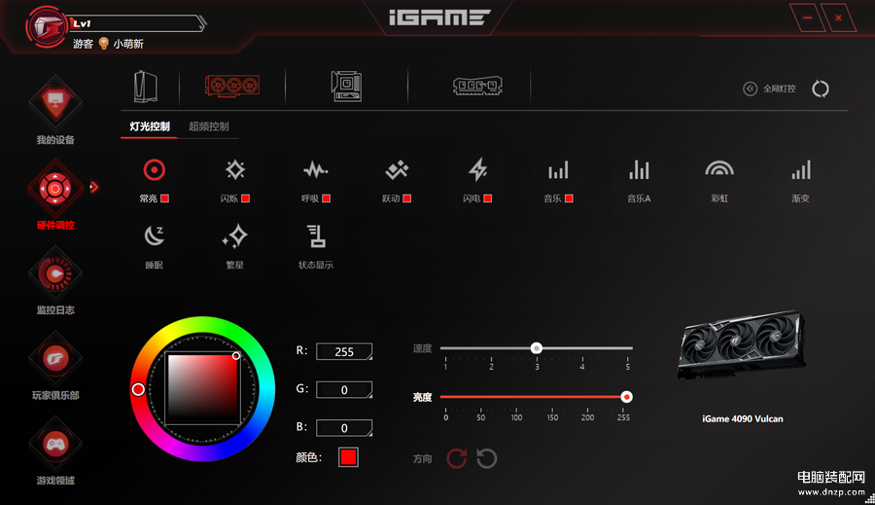Open 监控日志 sidebar section

tap(55, 281)
